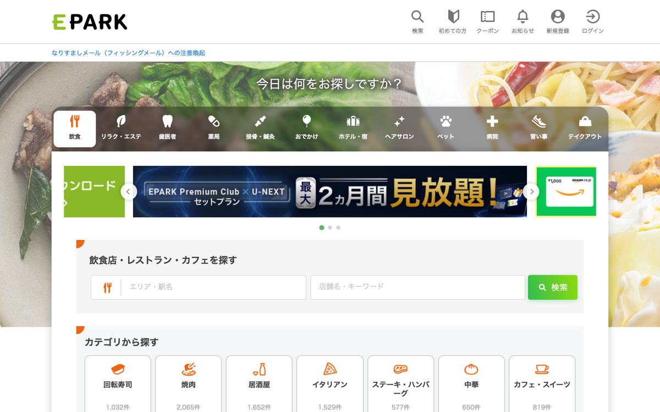This screenshot has width=660, height=412.
Task: Go to first carousel dot
Action: pyautogui.click(x=322, y=227)
